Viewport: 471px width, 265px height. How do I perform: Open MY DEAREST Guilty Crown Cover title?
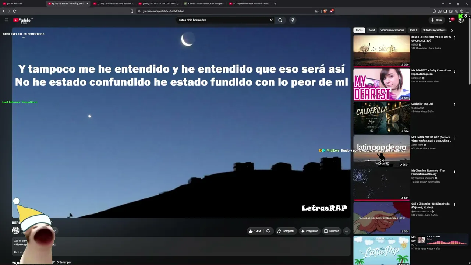(x=431, y=72)
